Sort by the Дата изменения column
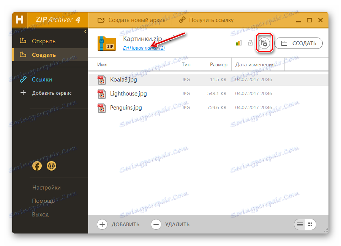The image size is (341, 246). tap(258, 64)
